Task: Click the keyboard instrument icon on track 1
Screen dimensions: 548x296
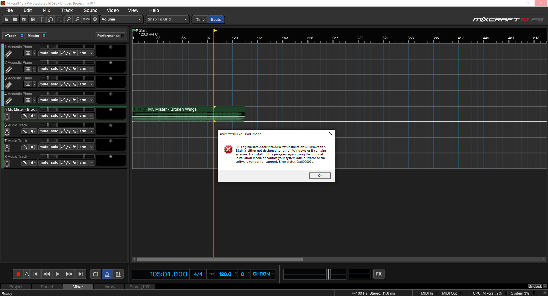Action: tap(28, 53)
